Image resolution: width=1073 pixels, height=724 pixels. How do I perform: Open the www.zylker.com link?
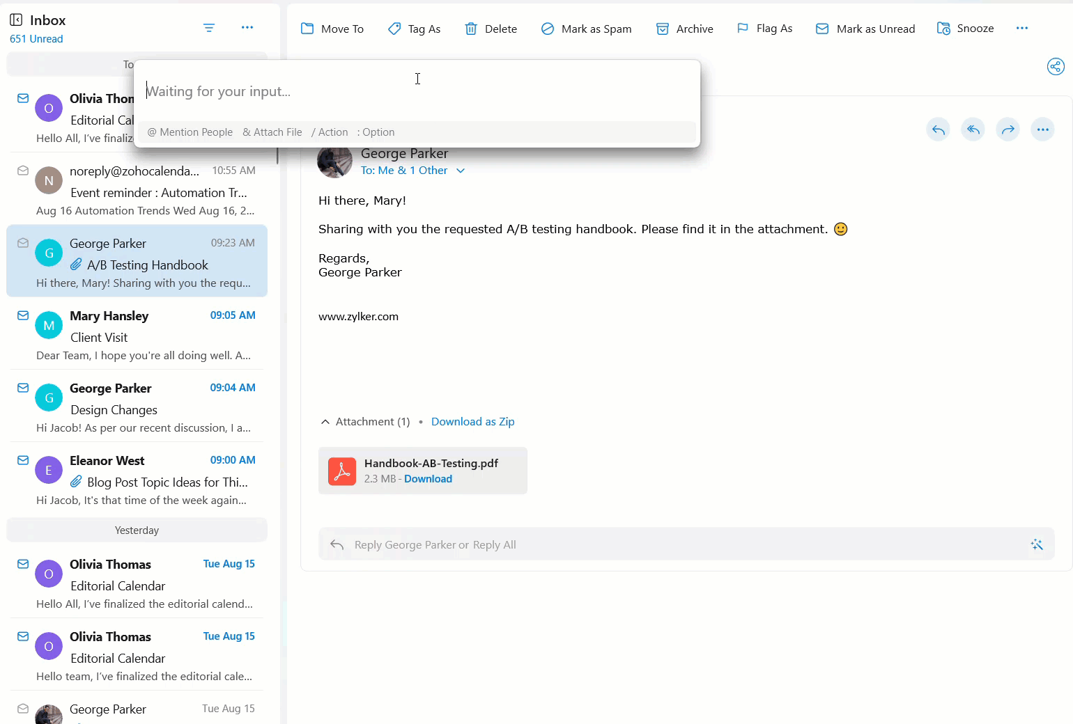pyautogui.click(x=358, y=317)
